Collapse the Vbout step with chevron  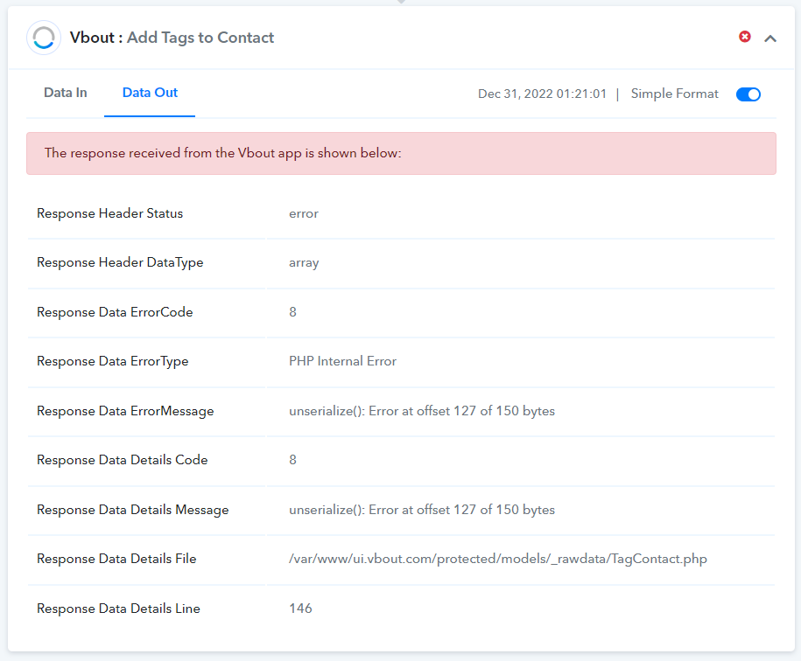pos(770,38)
